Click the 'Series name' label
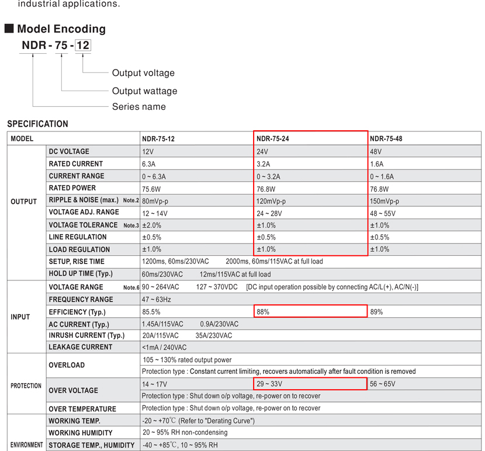This screenshot has height=451, width=485. click(x=139, y=107)
